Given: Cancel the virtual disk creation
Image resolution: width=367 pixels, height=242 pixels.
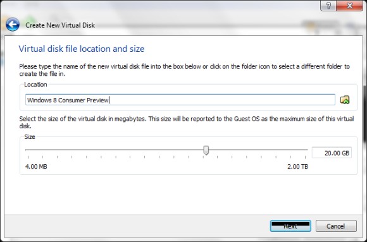Looking at the screenshot, I should [336, 226].
